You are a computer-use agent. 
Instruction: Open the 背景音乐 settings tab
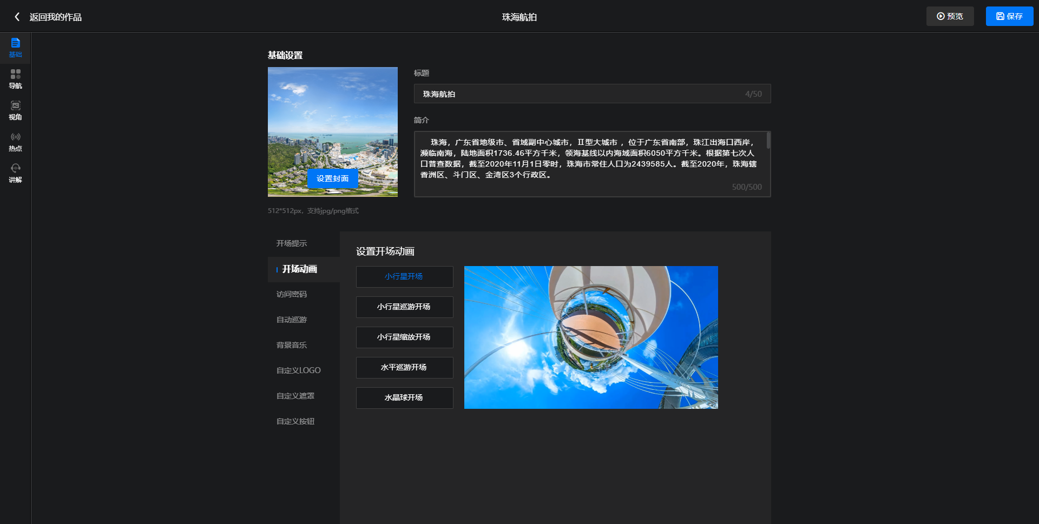point(292,345)
